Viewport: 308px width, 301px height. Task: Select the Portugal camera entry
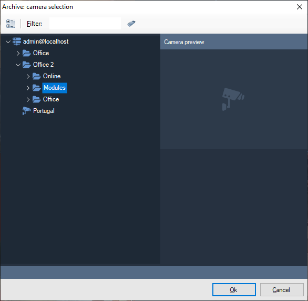(x=44, y=111)
